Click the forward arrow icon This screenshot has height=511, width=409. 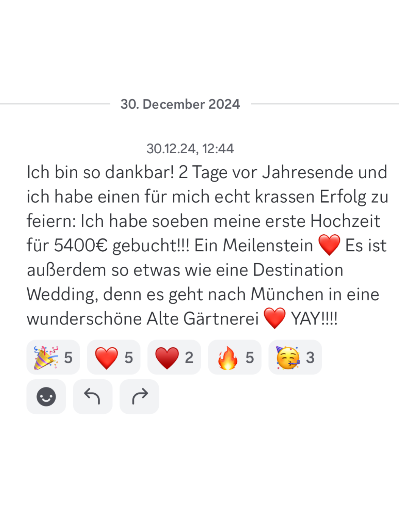pos(139,397)
